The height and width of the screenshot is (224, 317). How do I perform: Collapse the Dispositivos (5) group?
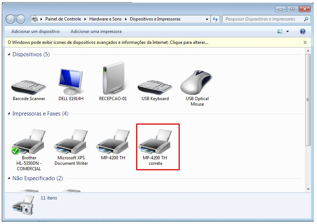point(9,54)
